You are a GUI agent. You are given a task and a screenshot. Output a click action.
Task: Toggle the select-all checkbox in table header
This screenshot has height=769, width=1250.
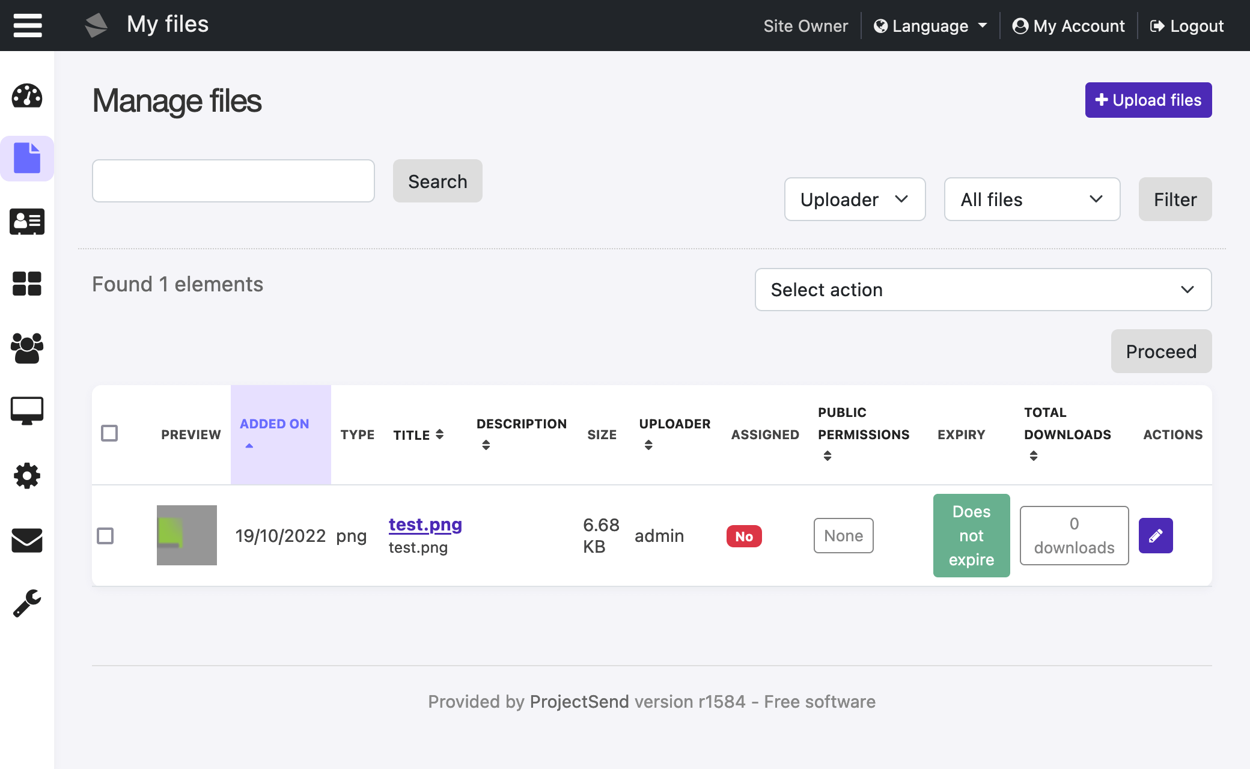point(109,433)
